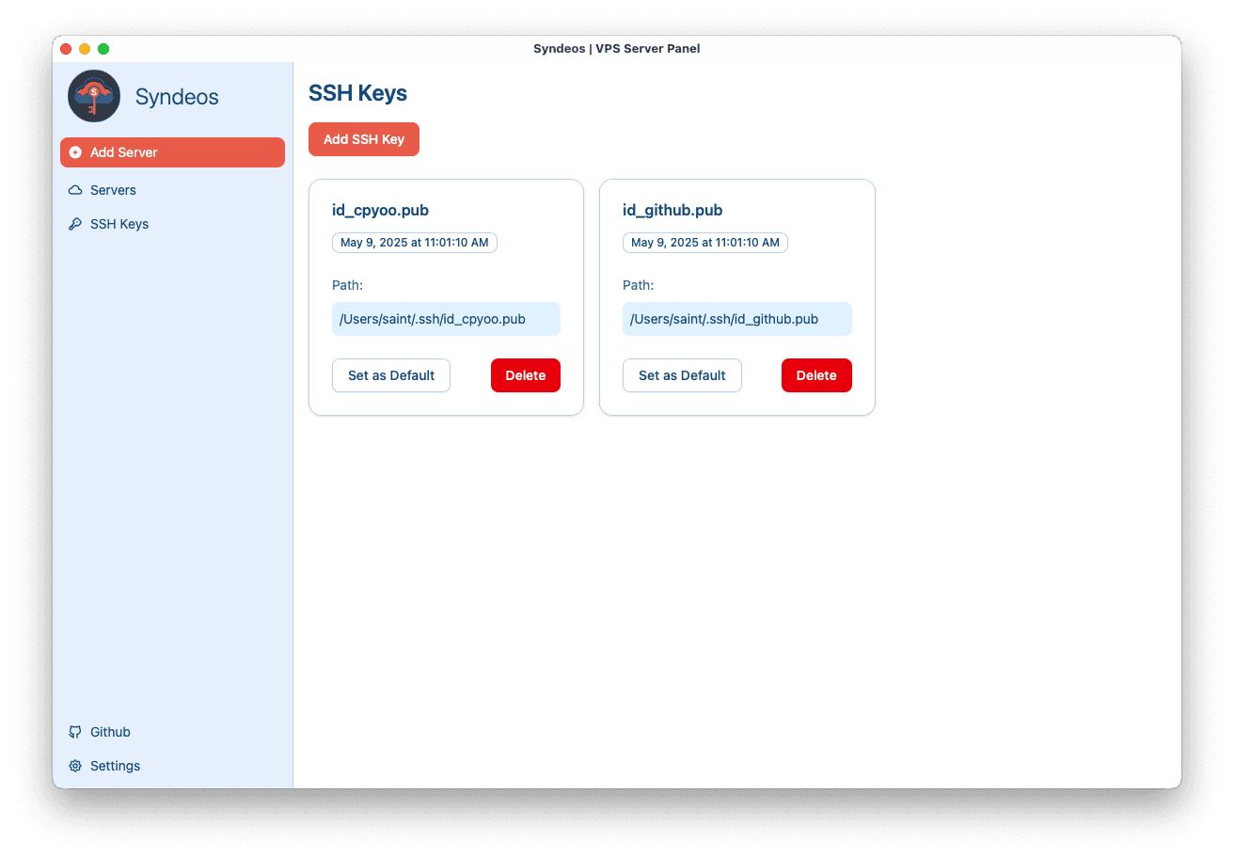Click the window title Syndeos | VPS Server Panel
The height and width of the screenshot is (858, 1234).
[x=617, y=49]
